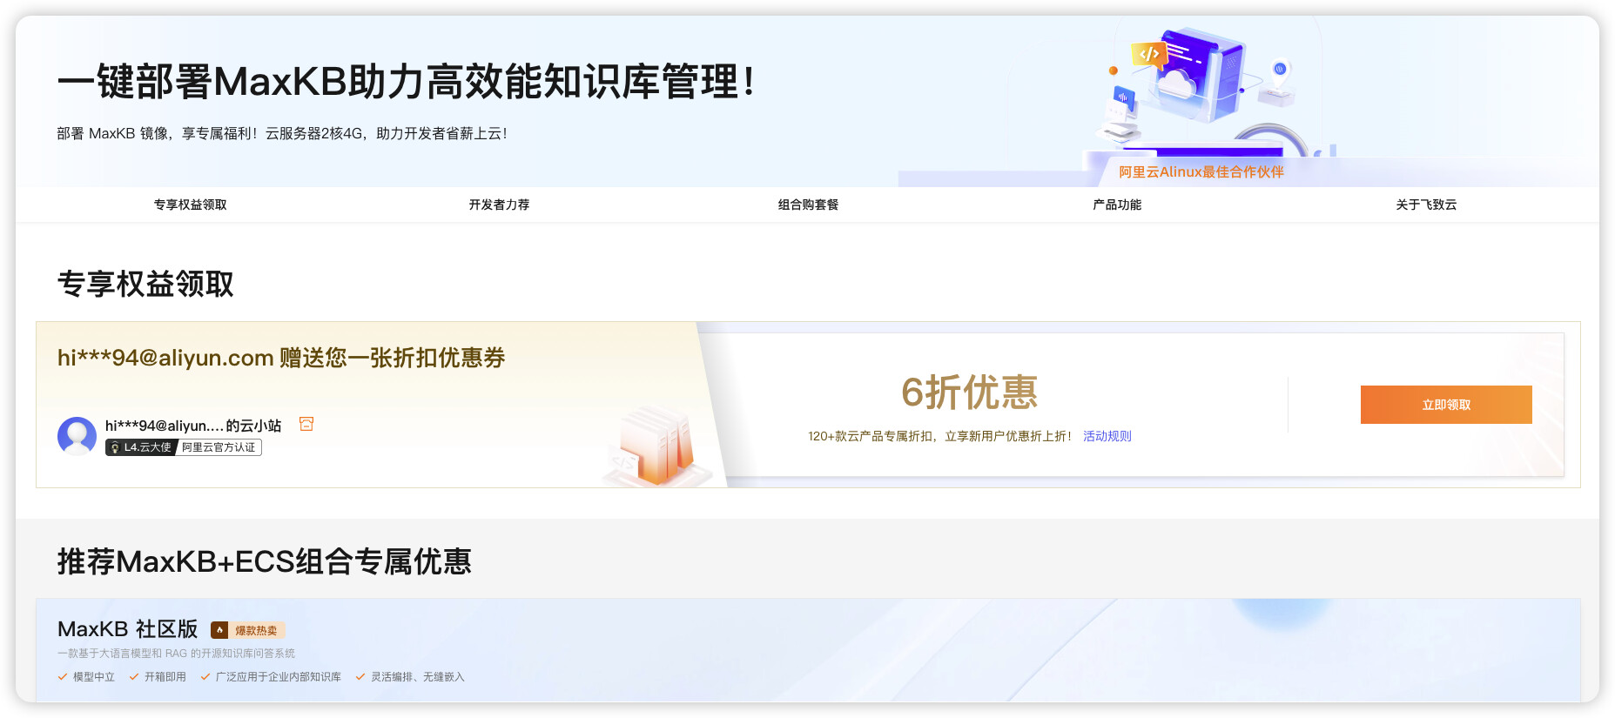Screen dimensions: 1615x718
Task: Click the 开箱即用 feature text
Action: coord(165,676)
